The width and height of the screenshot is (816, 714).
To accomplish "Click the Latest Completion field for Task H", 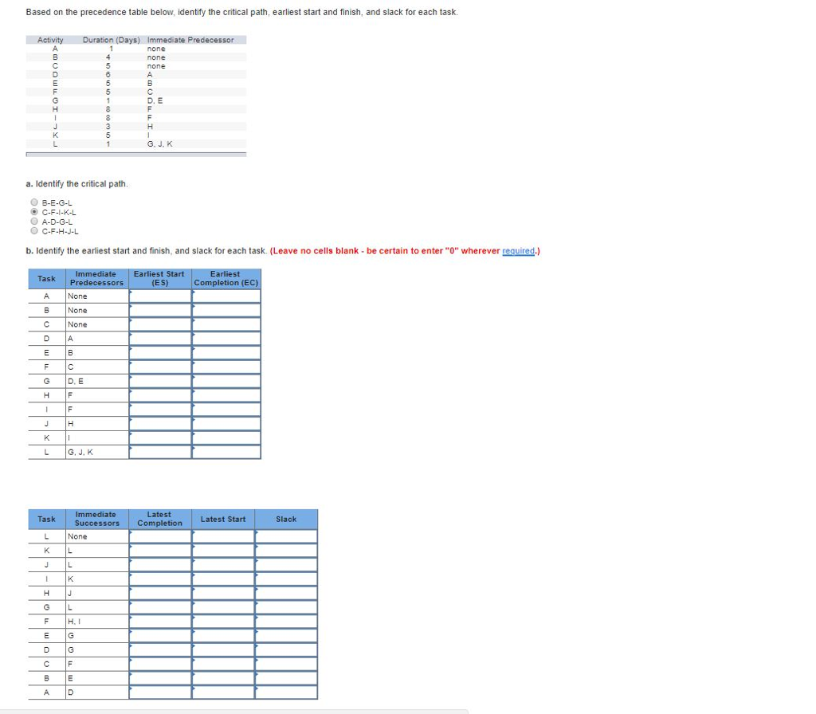I will pyautogui.click(x=159, y=592).
